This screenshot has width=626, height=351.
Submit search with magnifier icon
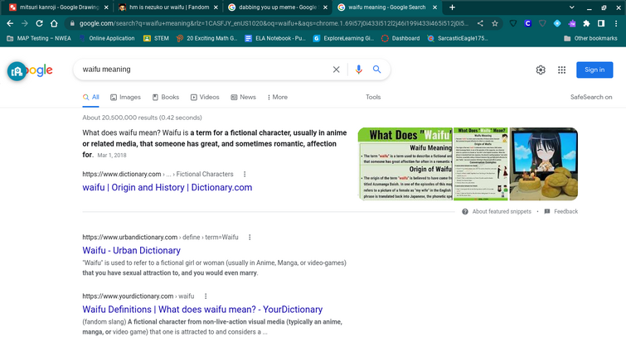(377, 70)
